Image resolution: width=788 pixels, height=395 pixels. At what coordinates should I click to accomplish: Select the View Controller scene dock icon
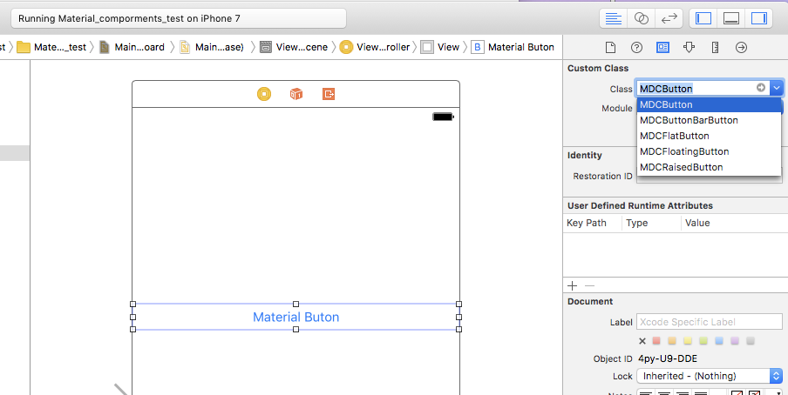(264, 94)
